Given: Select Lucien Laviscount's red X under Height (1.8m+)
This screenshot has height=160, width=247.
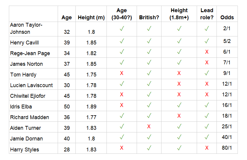Looking at the screenshot, I should coord(179,84).
